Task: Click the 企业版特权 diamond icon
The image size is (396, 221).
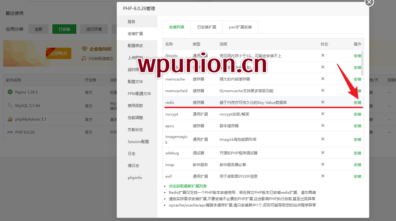Action: coord(84,49)
